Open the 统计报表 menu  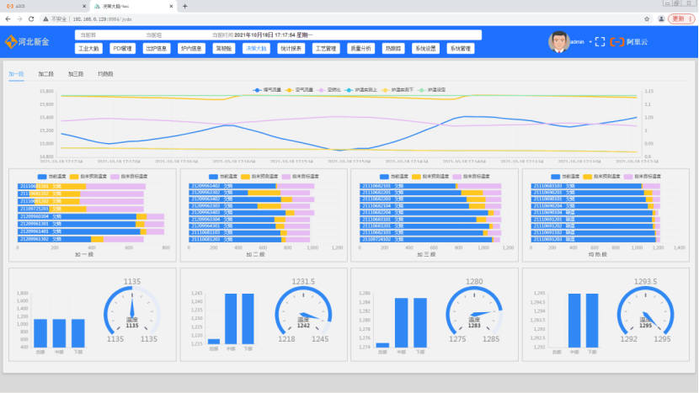click(291, 49)
